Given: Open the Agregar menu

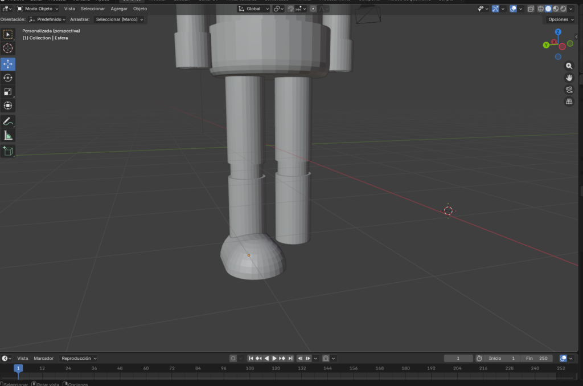Looking at the screenshot, I should coord(118,9).
